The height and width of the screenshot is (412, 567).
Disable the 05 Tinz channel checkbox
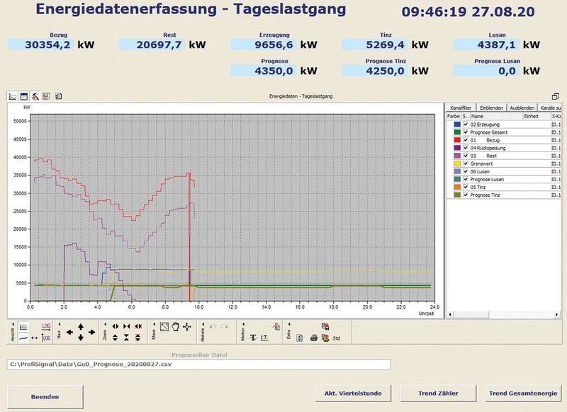coord(465,185)
